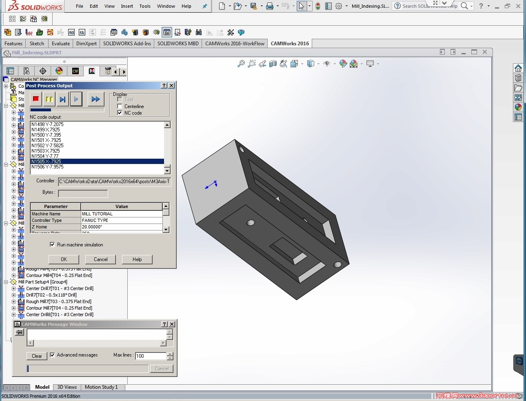Open the File menu
Screen dimensions: 526x401
coord(80,6)
